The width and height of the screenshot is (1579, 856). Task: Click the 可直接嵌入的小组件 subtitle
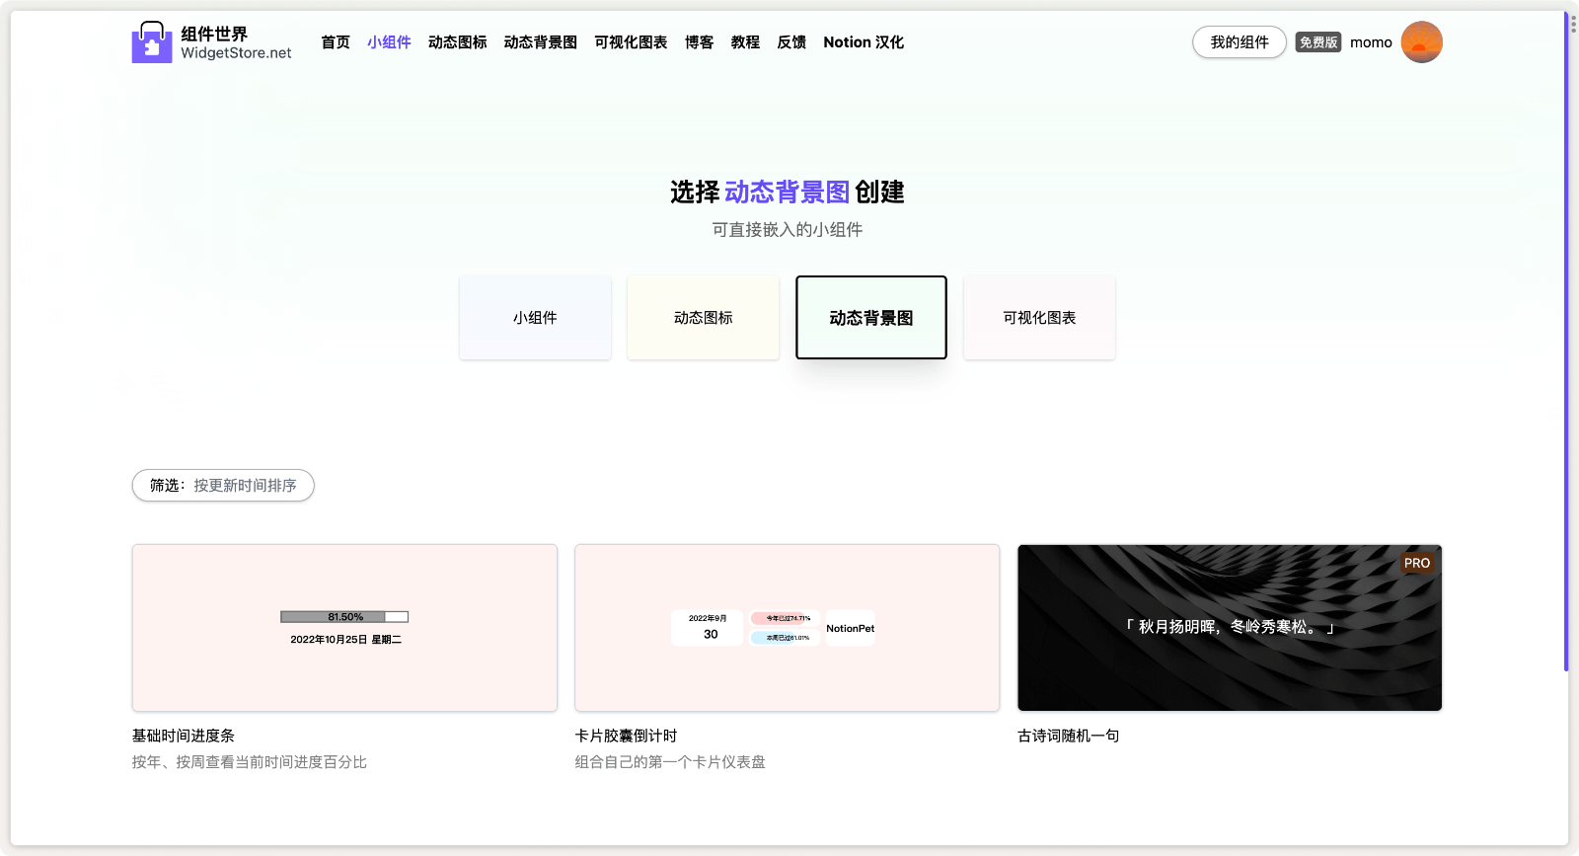pos(788,230)
